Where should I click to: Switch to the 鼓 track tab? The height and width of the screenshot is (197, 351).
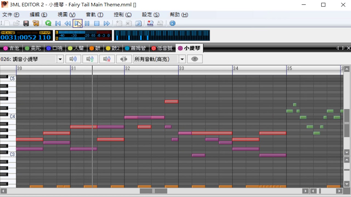95,48
